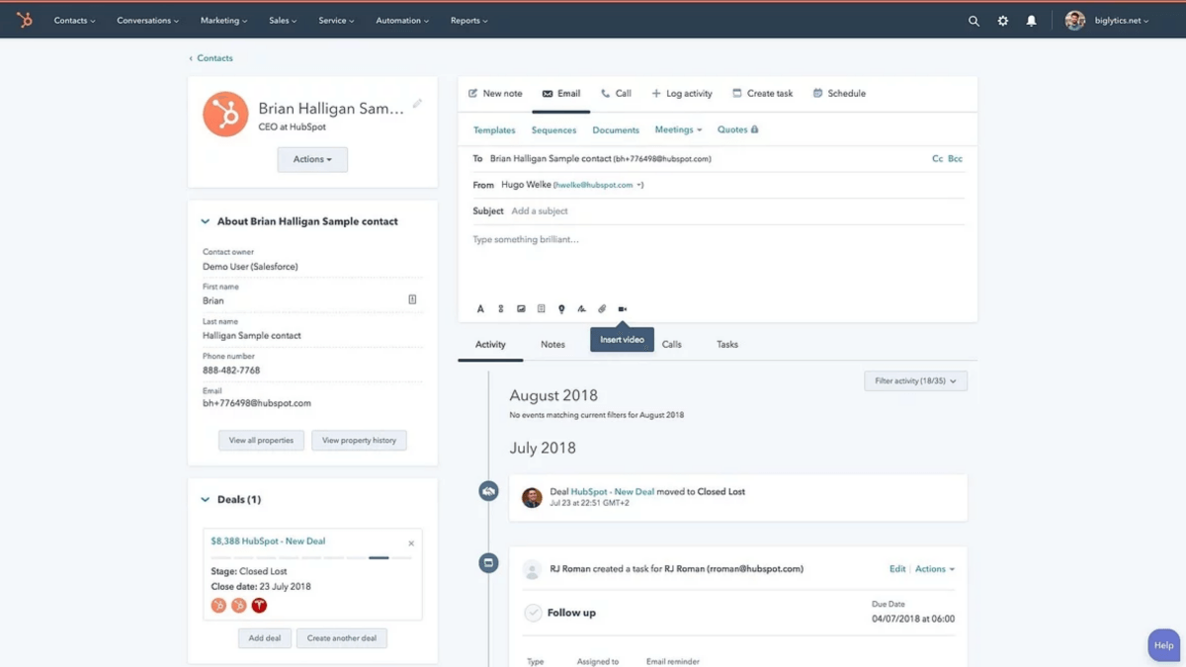
Task: Click the deal moved timeline marker icon
Action: point(488,491)
